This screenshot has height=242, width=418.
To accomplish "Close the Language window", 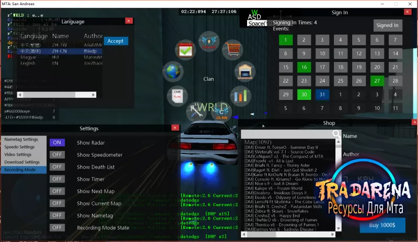I will (129, 21).
